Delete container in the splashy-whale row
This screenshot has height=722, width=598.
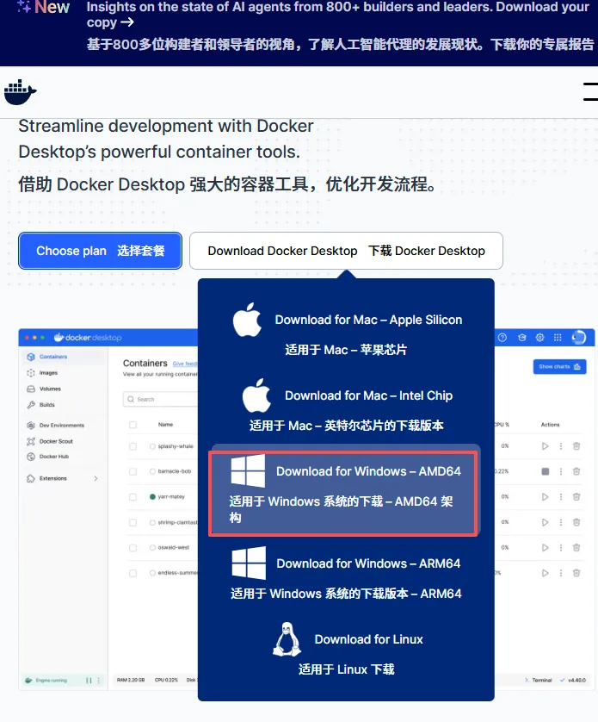(576, 446)
